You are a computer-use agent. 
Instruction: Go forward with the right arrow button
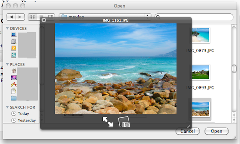click(20, 17)
